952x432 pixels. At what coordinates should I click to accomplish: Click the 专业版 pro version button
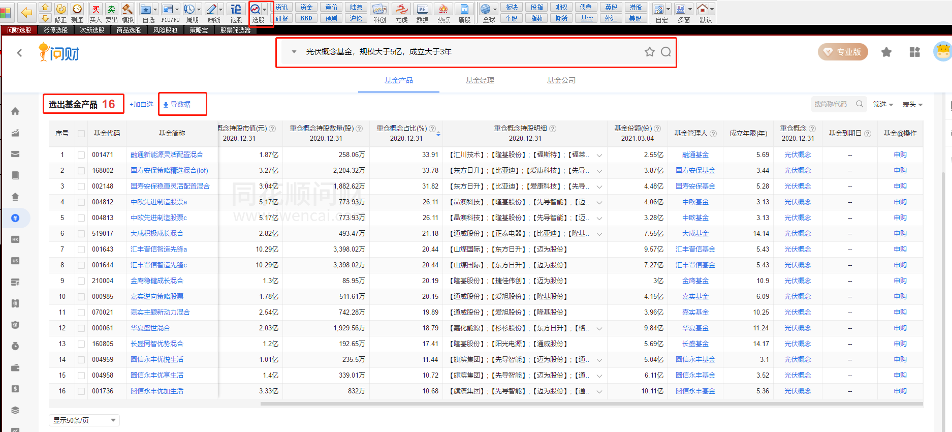843,52
